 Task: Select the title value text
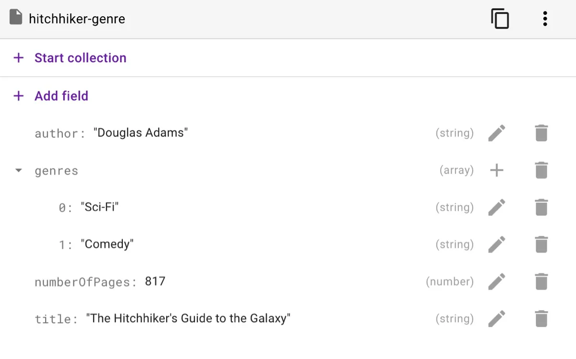click(x=188, y=318)
